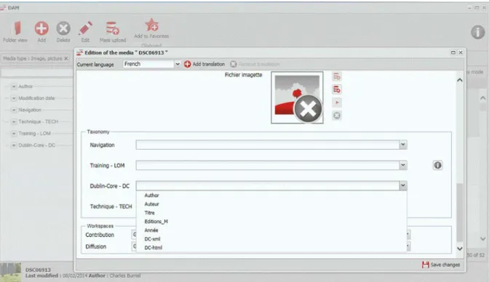The width and height of the screenshot is (489, 282).
Task: Maximize the Edition of the media dialog
Action: 453,52
